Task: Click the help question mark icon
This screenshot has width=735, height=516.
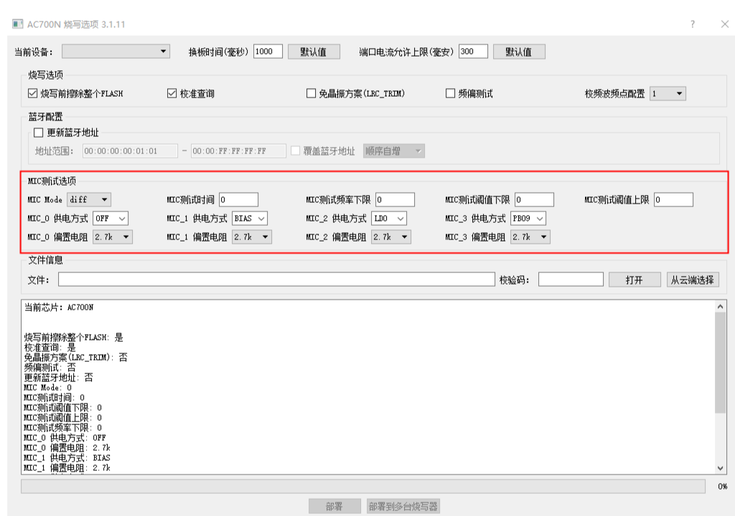Action: pos(693,24)
